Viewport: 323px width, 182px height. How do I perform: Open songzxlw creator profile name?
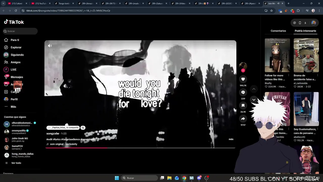(53, 133)
